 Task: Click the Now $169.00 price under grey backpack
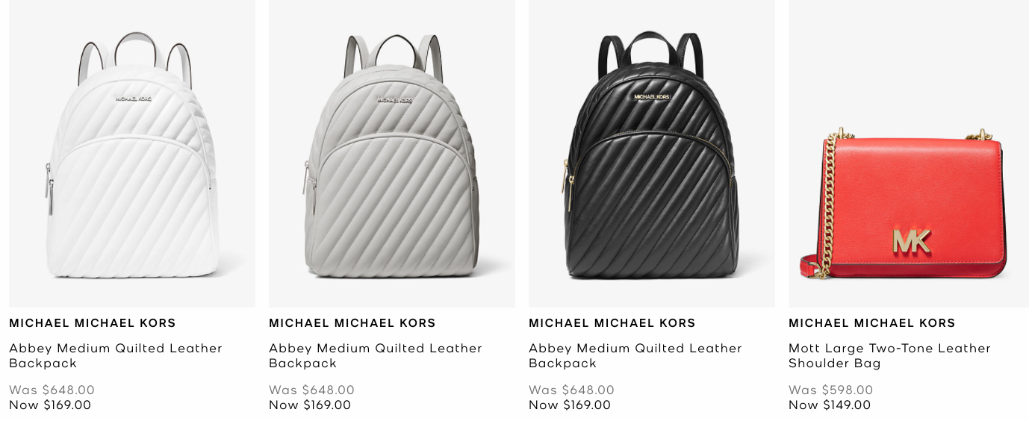tap(310, 405)
